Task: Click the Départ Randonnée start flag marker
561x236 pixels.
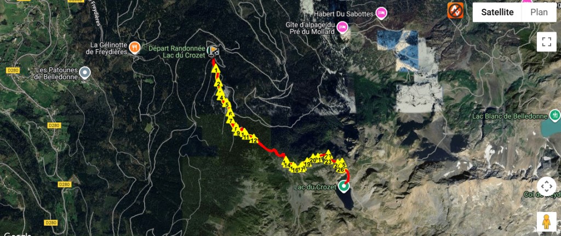Action: pyautogui.click(x=213, y=51)
